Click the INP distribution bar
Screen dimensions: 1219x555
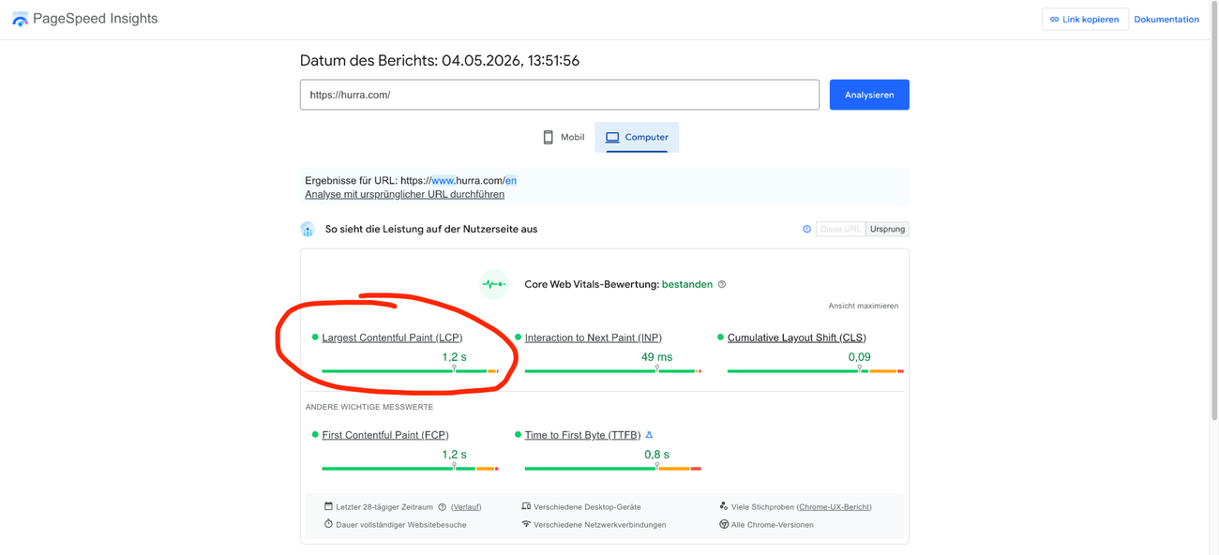[613, 371]
